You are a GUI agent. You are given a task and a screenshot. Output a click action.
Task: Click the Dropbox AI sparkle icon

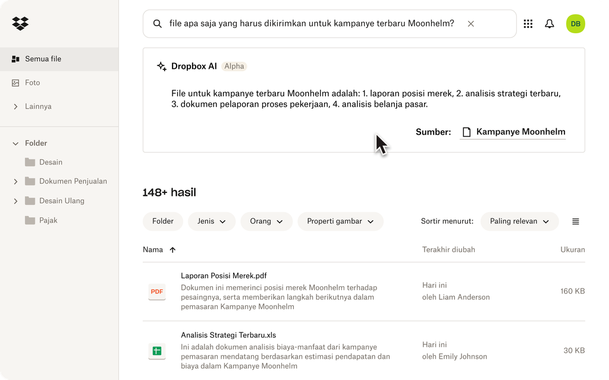click(161, 66)
